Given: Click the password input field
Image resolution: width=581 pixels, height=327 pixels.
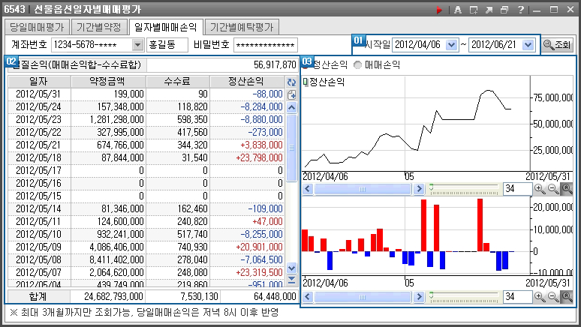Looking at the screenshot, I should click(265, 45).
